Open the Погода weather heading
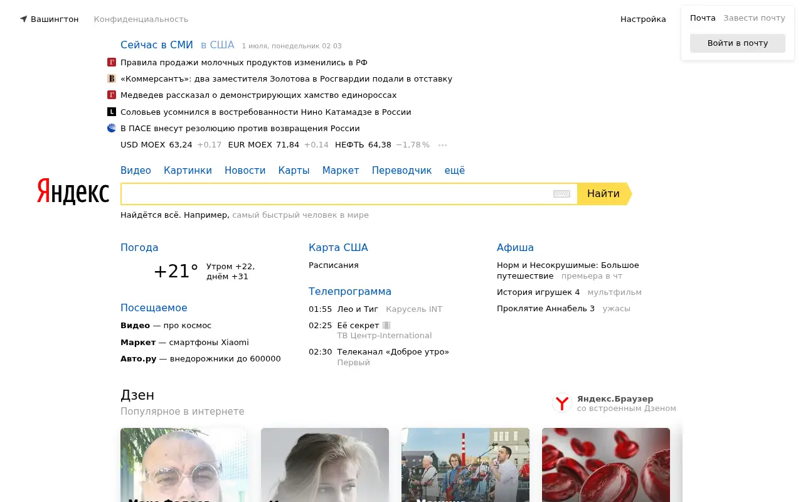Viewport: 803px width, 502px height. [x=139, y=247]
